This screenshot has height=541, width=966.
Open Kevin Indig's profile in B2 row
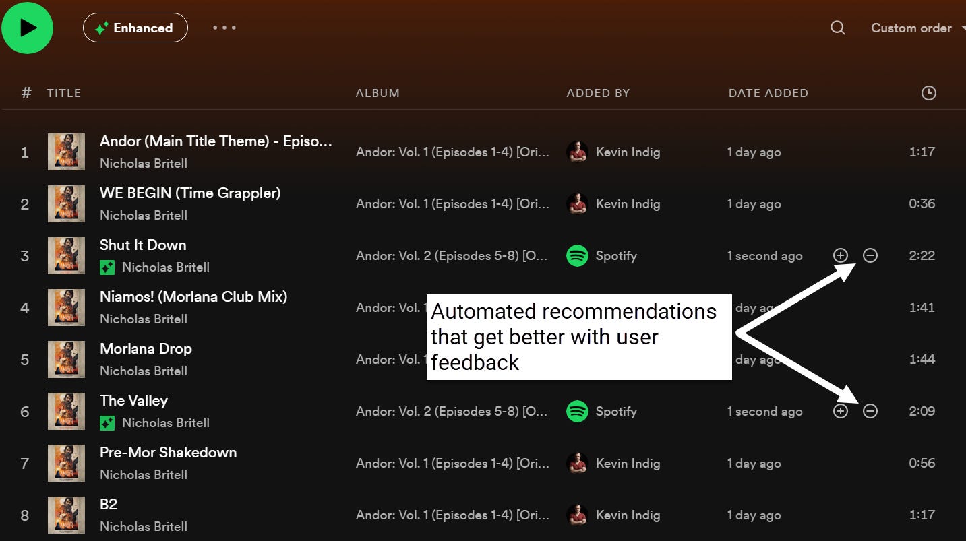628,515
